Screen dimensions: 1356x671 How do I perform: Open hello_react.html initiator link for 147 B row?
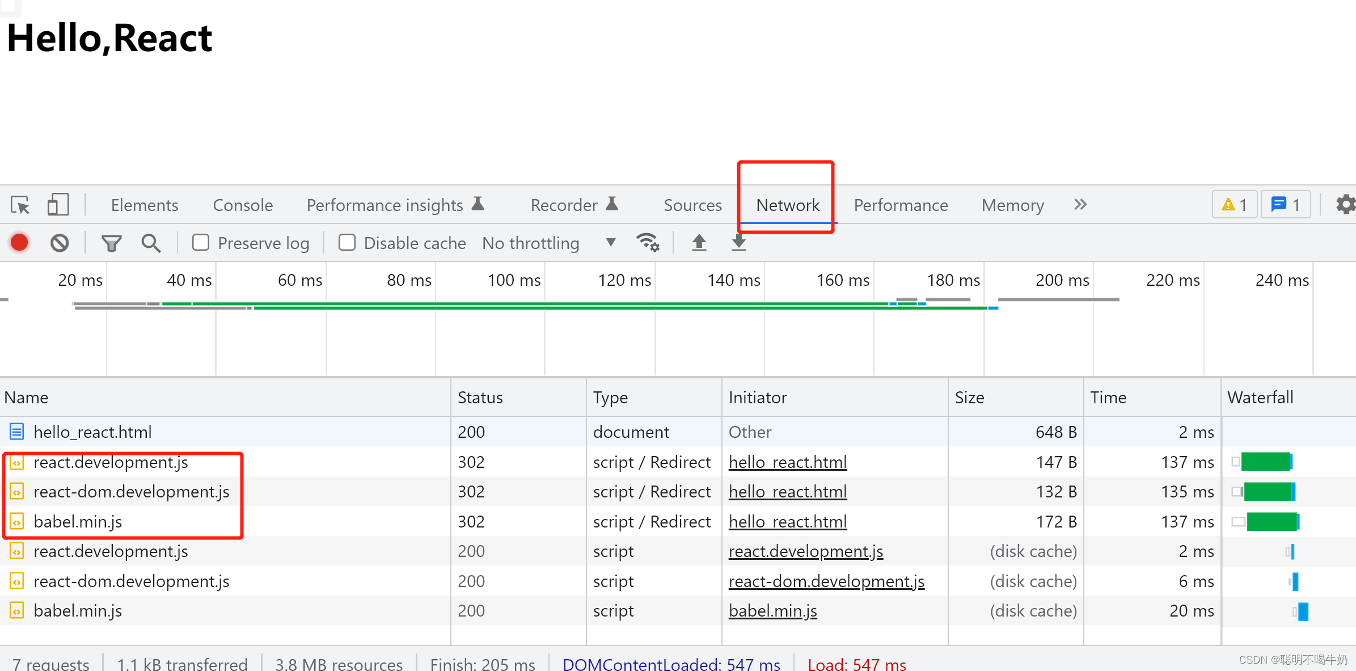pyautogui.click(x=788, y=462)
